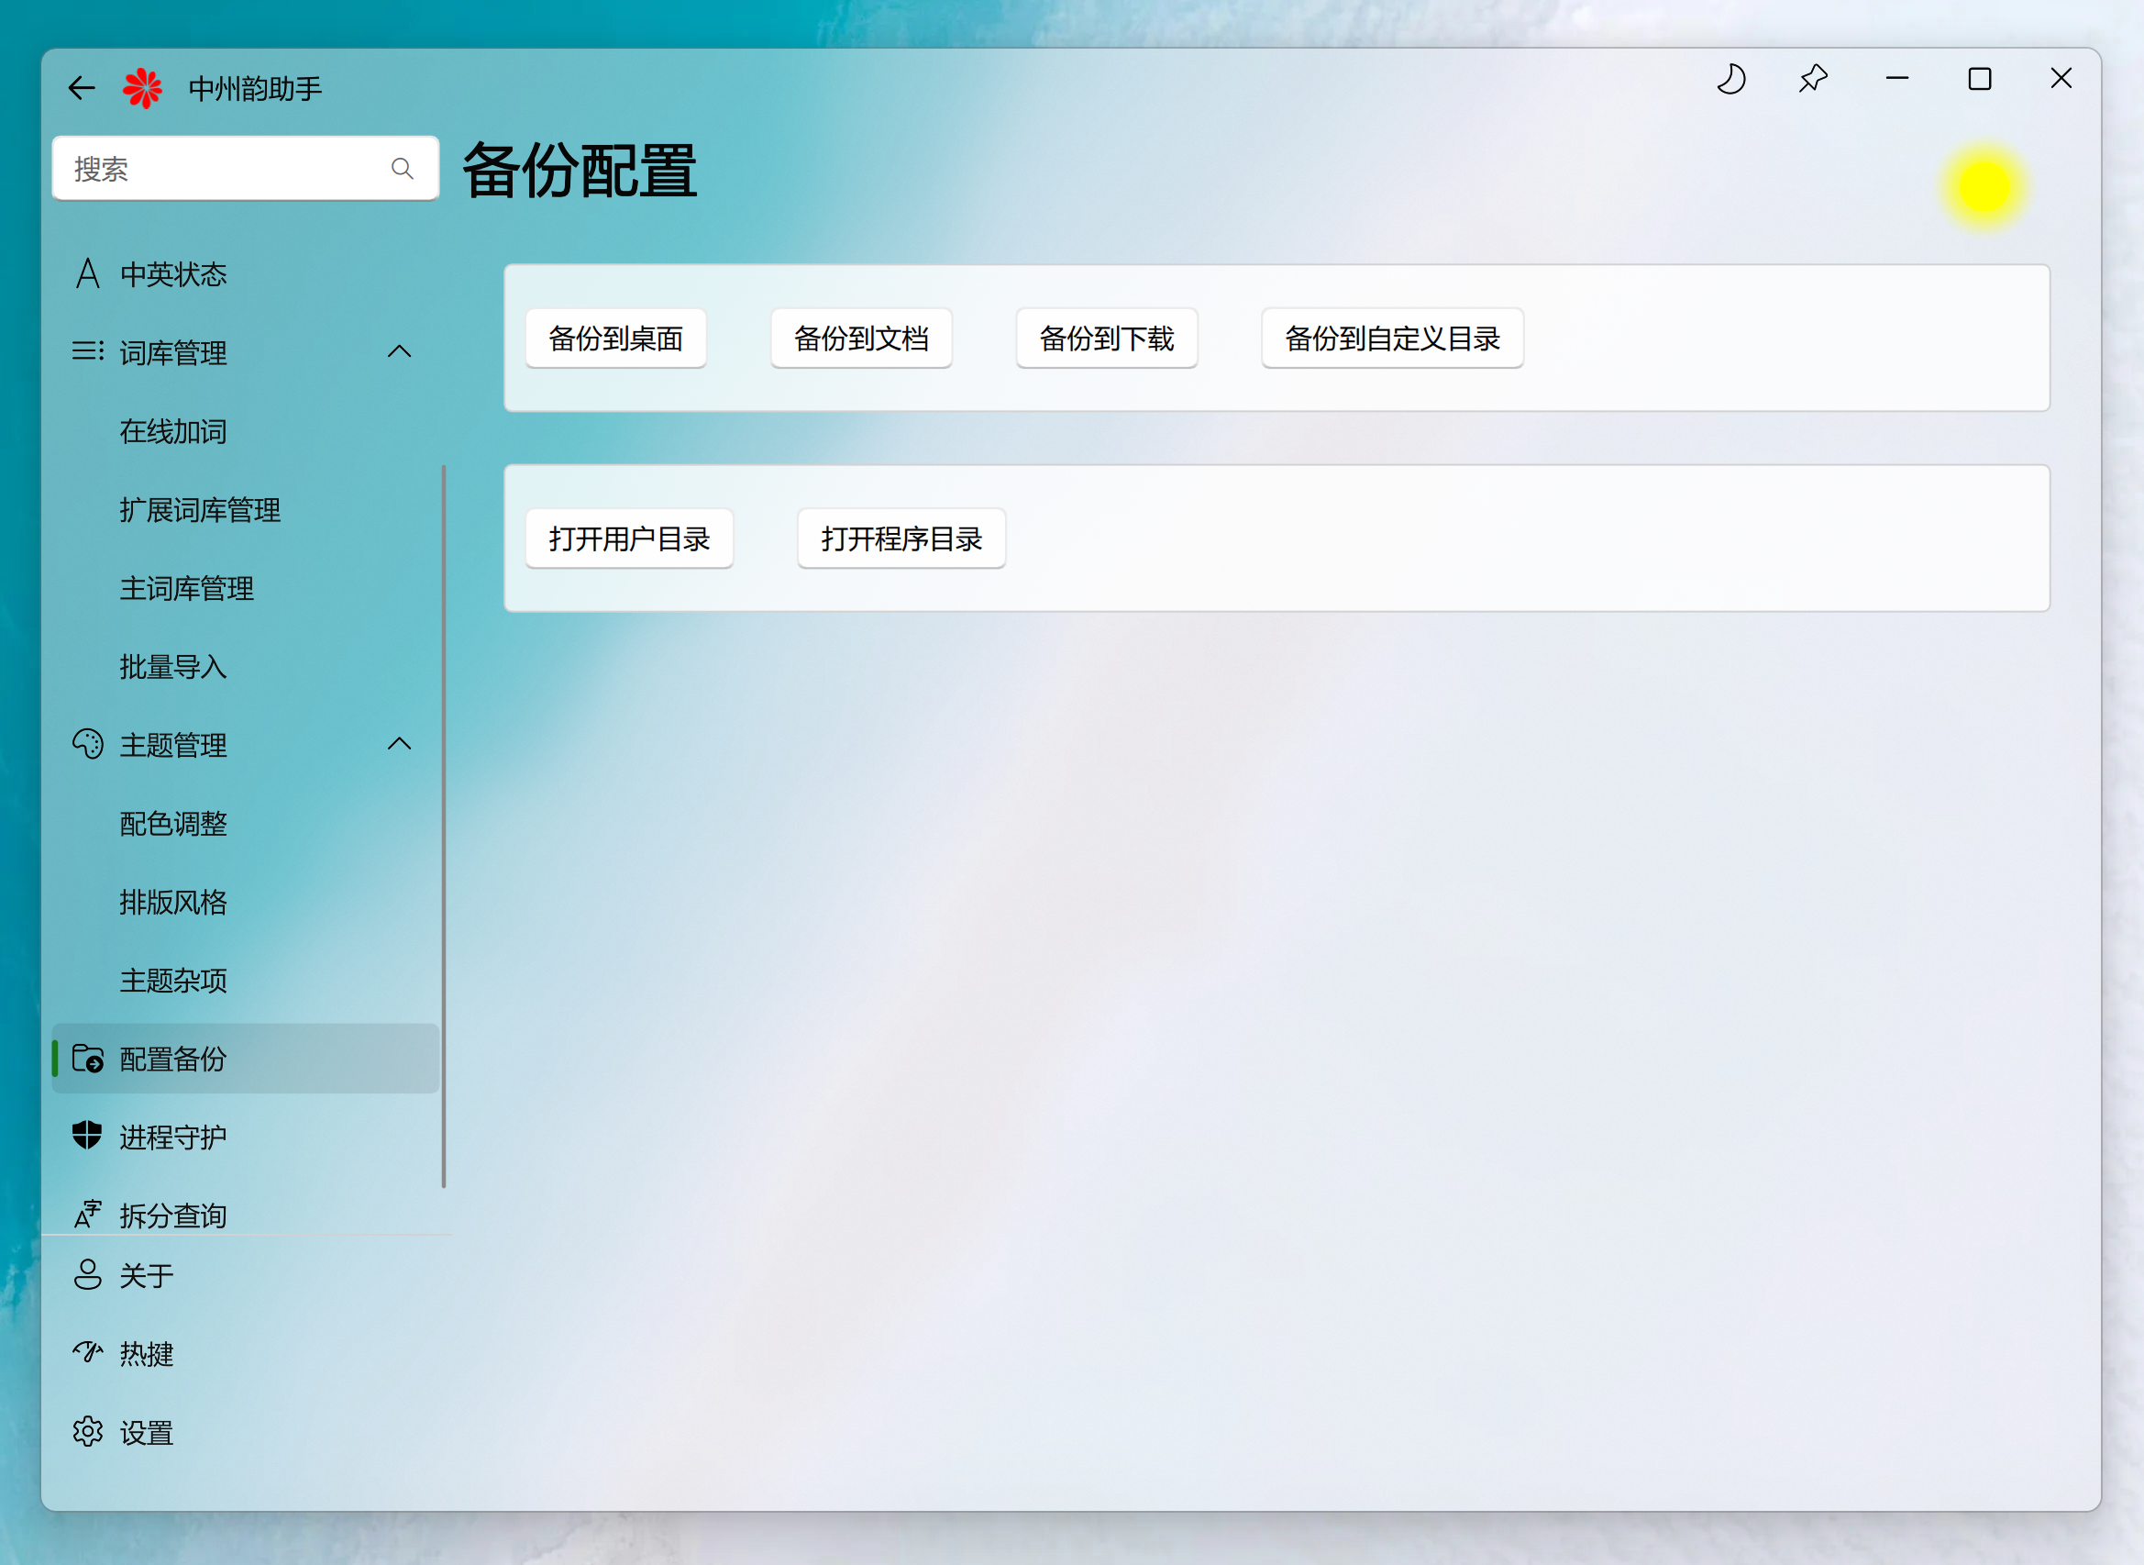The width and height of the screenshot is (2144, 1565).
Task: Select 扩展词库管理 in the sidebar
Action: [x=200, y=510]
